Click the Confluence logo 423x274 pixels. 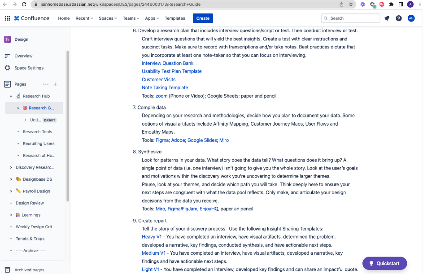[x=31, y=18]
